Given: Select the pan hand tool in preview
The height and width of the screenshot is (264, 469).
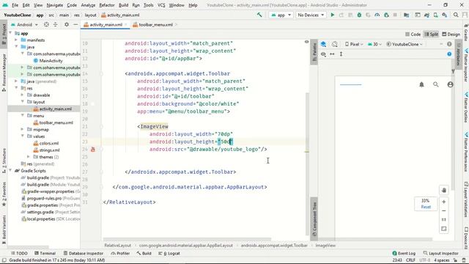Looking at the screenshot, I should click(x=444, y=190).
